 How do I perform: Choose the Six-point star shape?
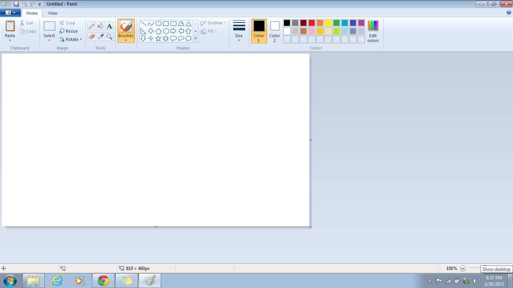166,38
